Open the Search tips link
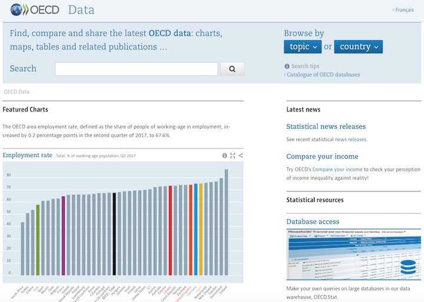This screenshot has width=424, height=302. [x=305, y=67]
